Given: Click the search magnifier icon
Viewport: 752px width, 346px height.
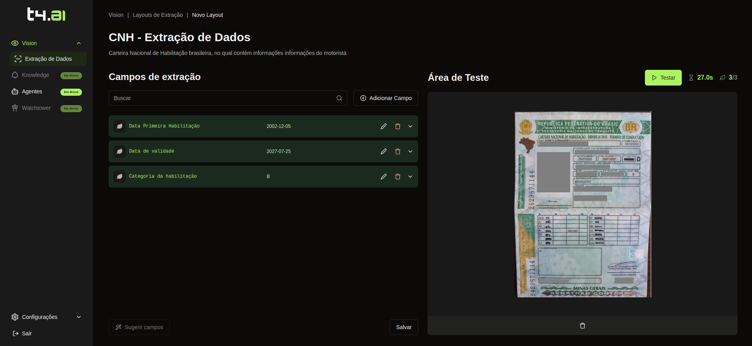Looking at the screenshot, I should coord(339,98).
